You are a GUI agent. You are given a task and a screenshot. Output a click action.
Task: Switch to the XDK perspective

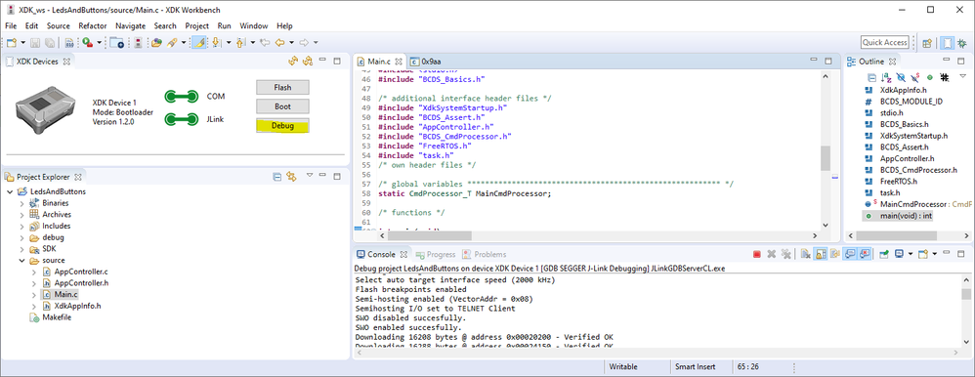(947, 43)
